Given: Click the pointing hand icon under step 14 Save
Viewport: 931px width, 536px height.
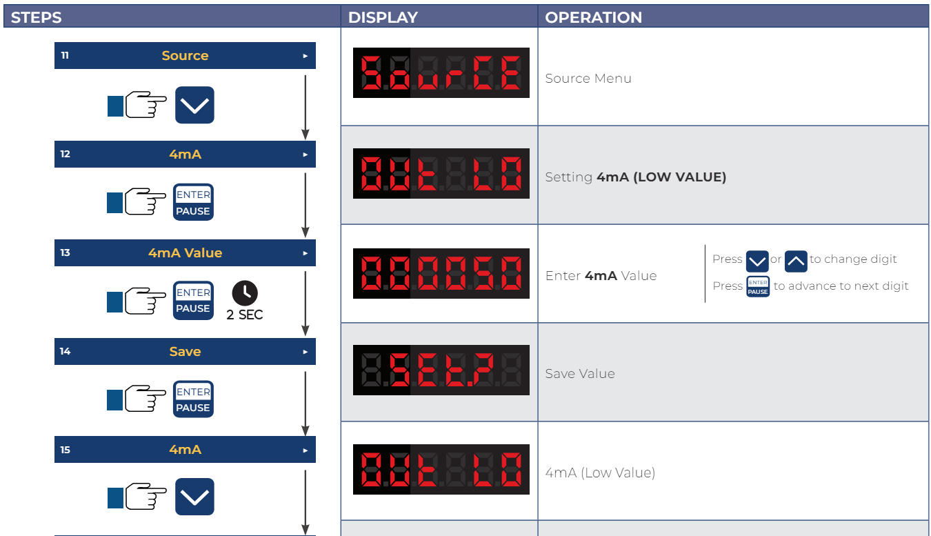Looking at the screenshot, I should pyautogui.click(x=137, y=400).
